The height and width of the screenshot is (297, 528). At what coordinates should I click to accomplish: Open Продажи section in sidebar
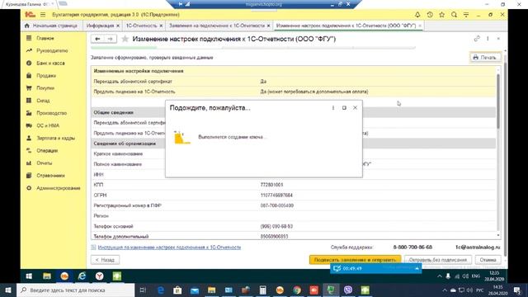46,76
